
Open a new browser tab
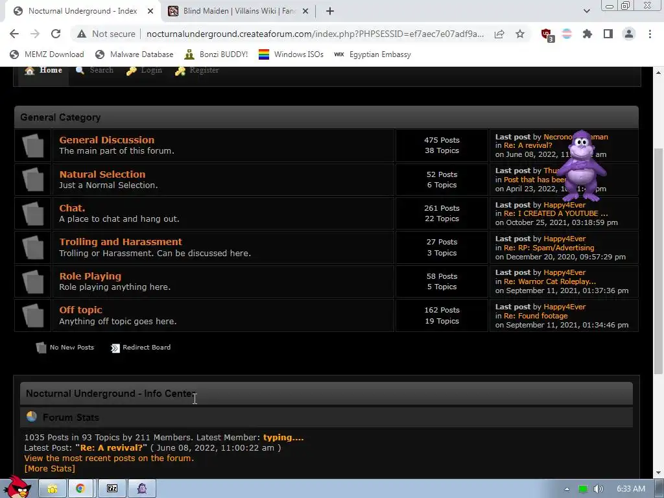coord(330,12)
